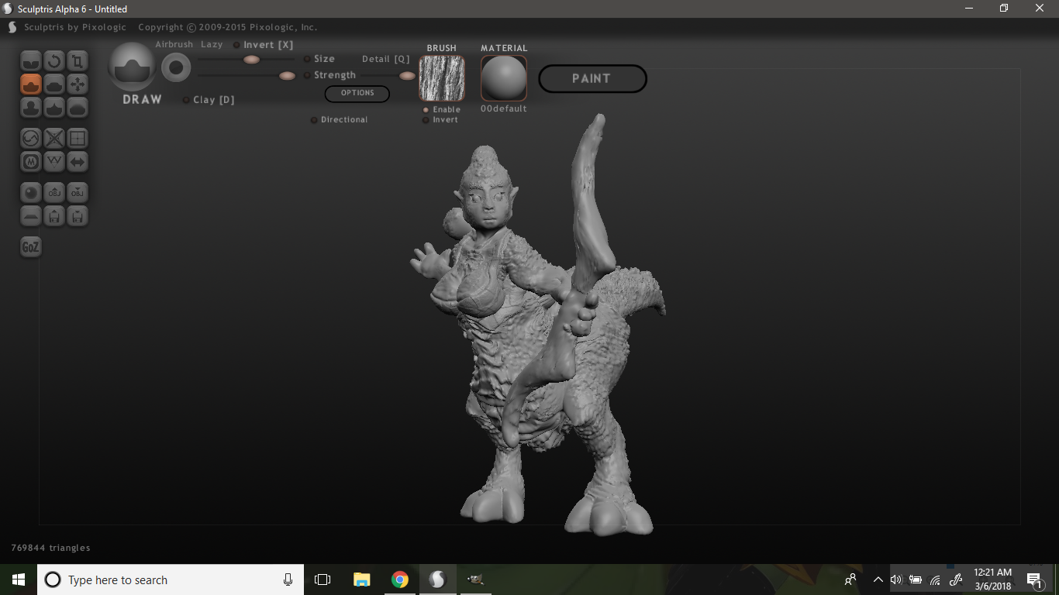
Task: Create a new sphere using the sphere icon
Action: click(x=31, y=193)
